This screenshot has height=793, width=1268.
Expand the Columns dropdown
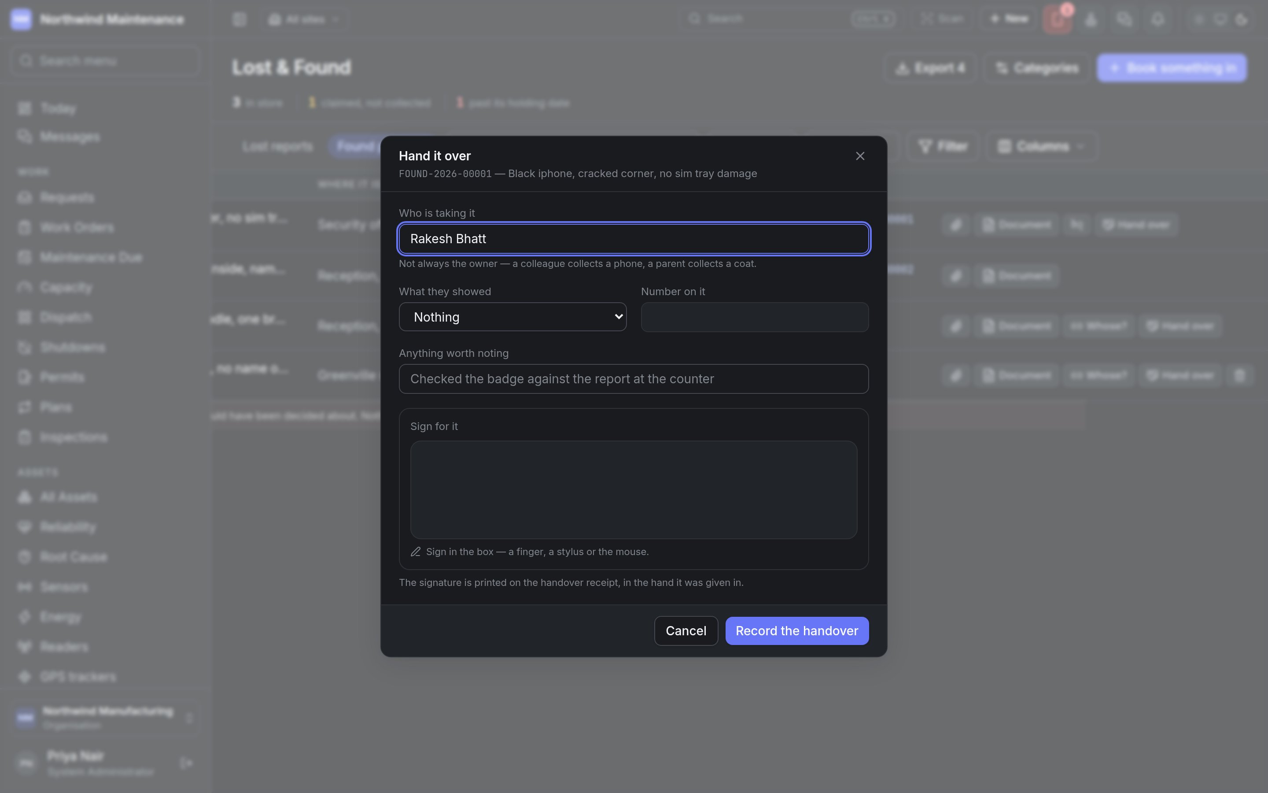coord(1041,146)
